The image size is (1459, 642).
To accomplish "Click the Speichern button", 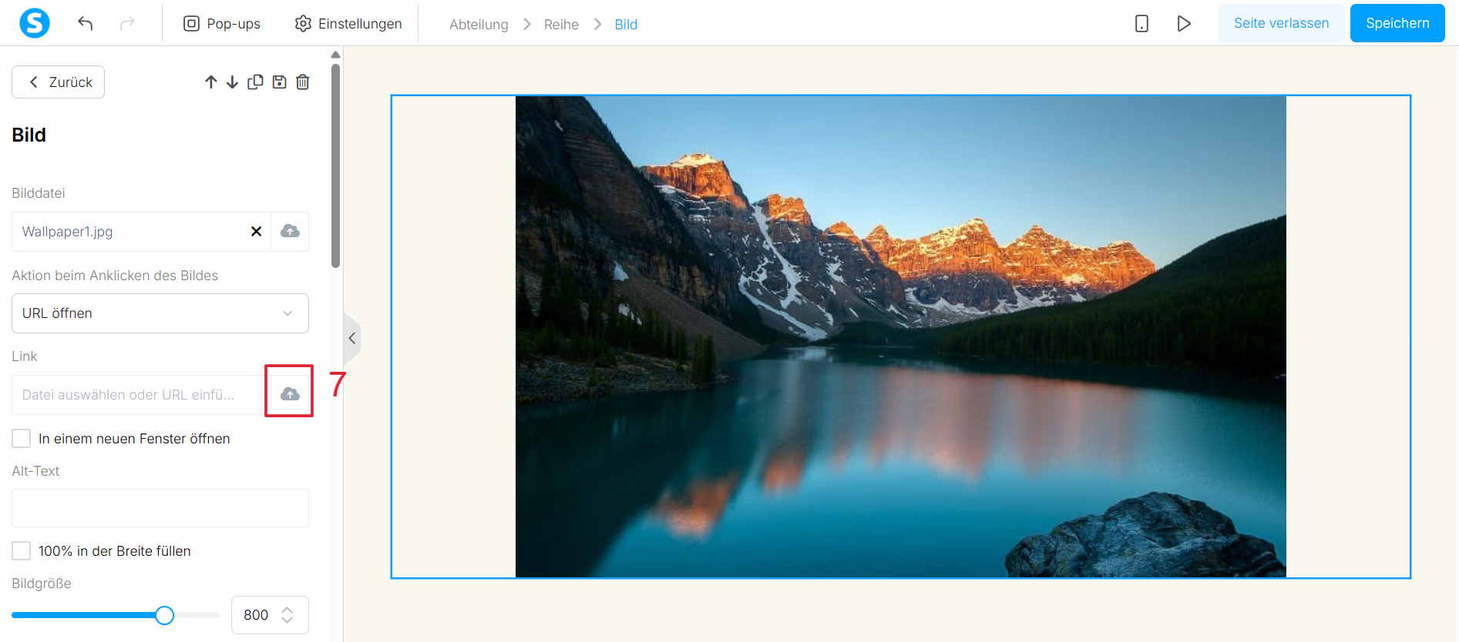I will point(1397,23).
